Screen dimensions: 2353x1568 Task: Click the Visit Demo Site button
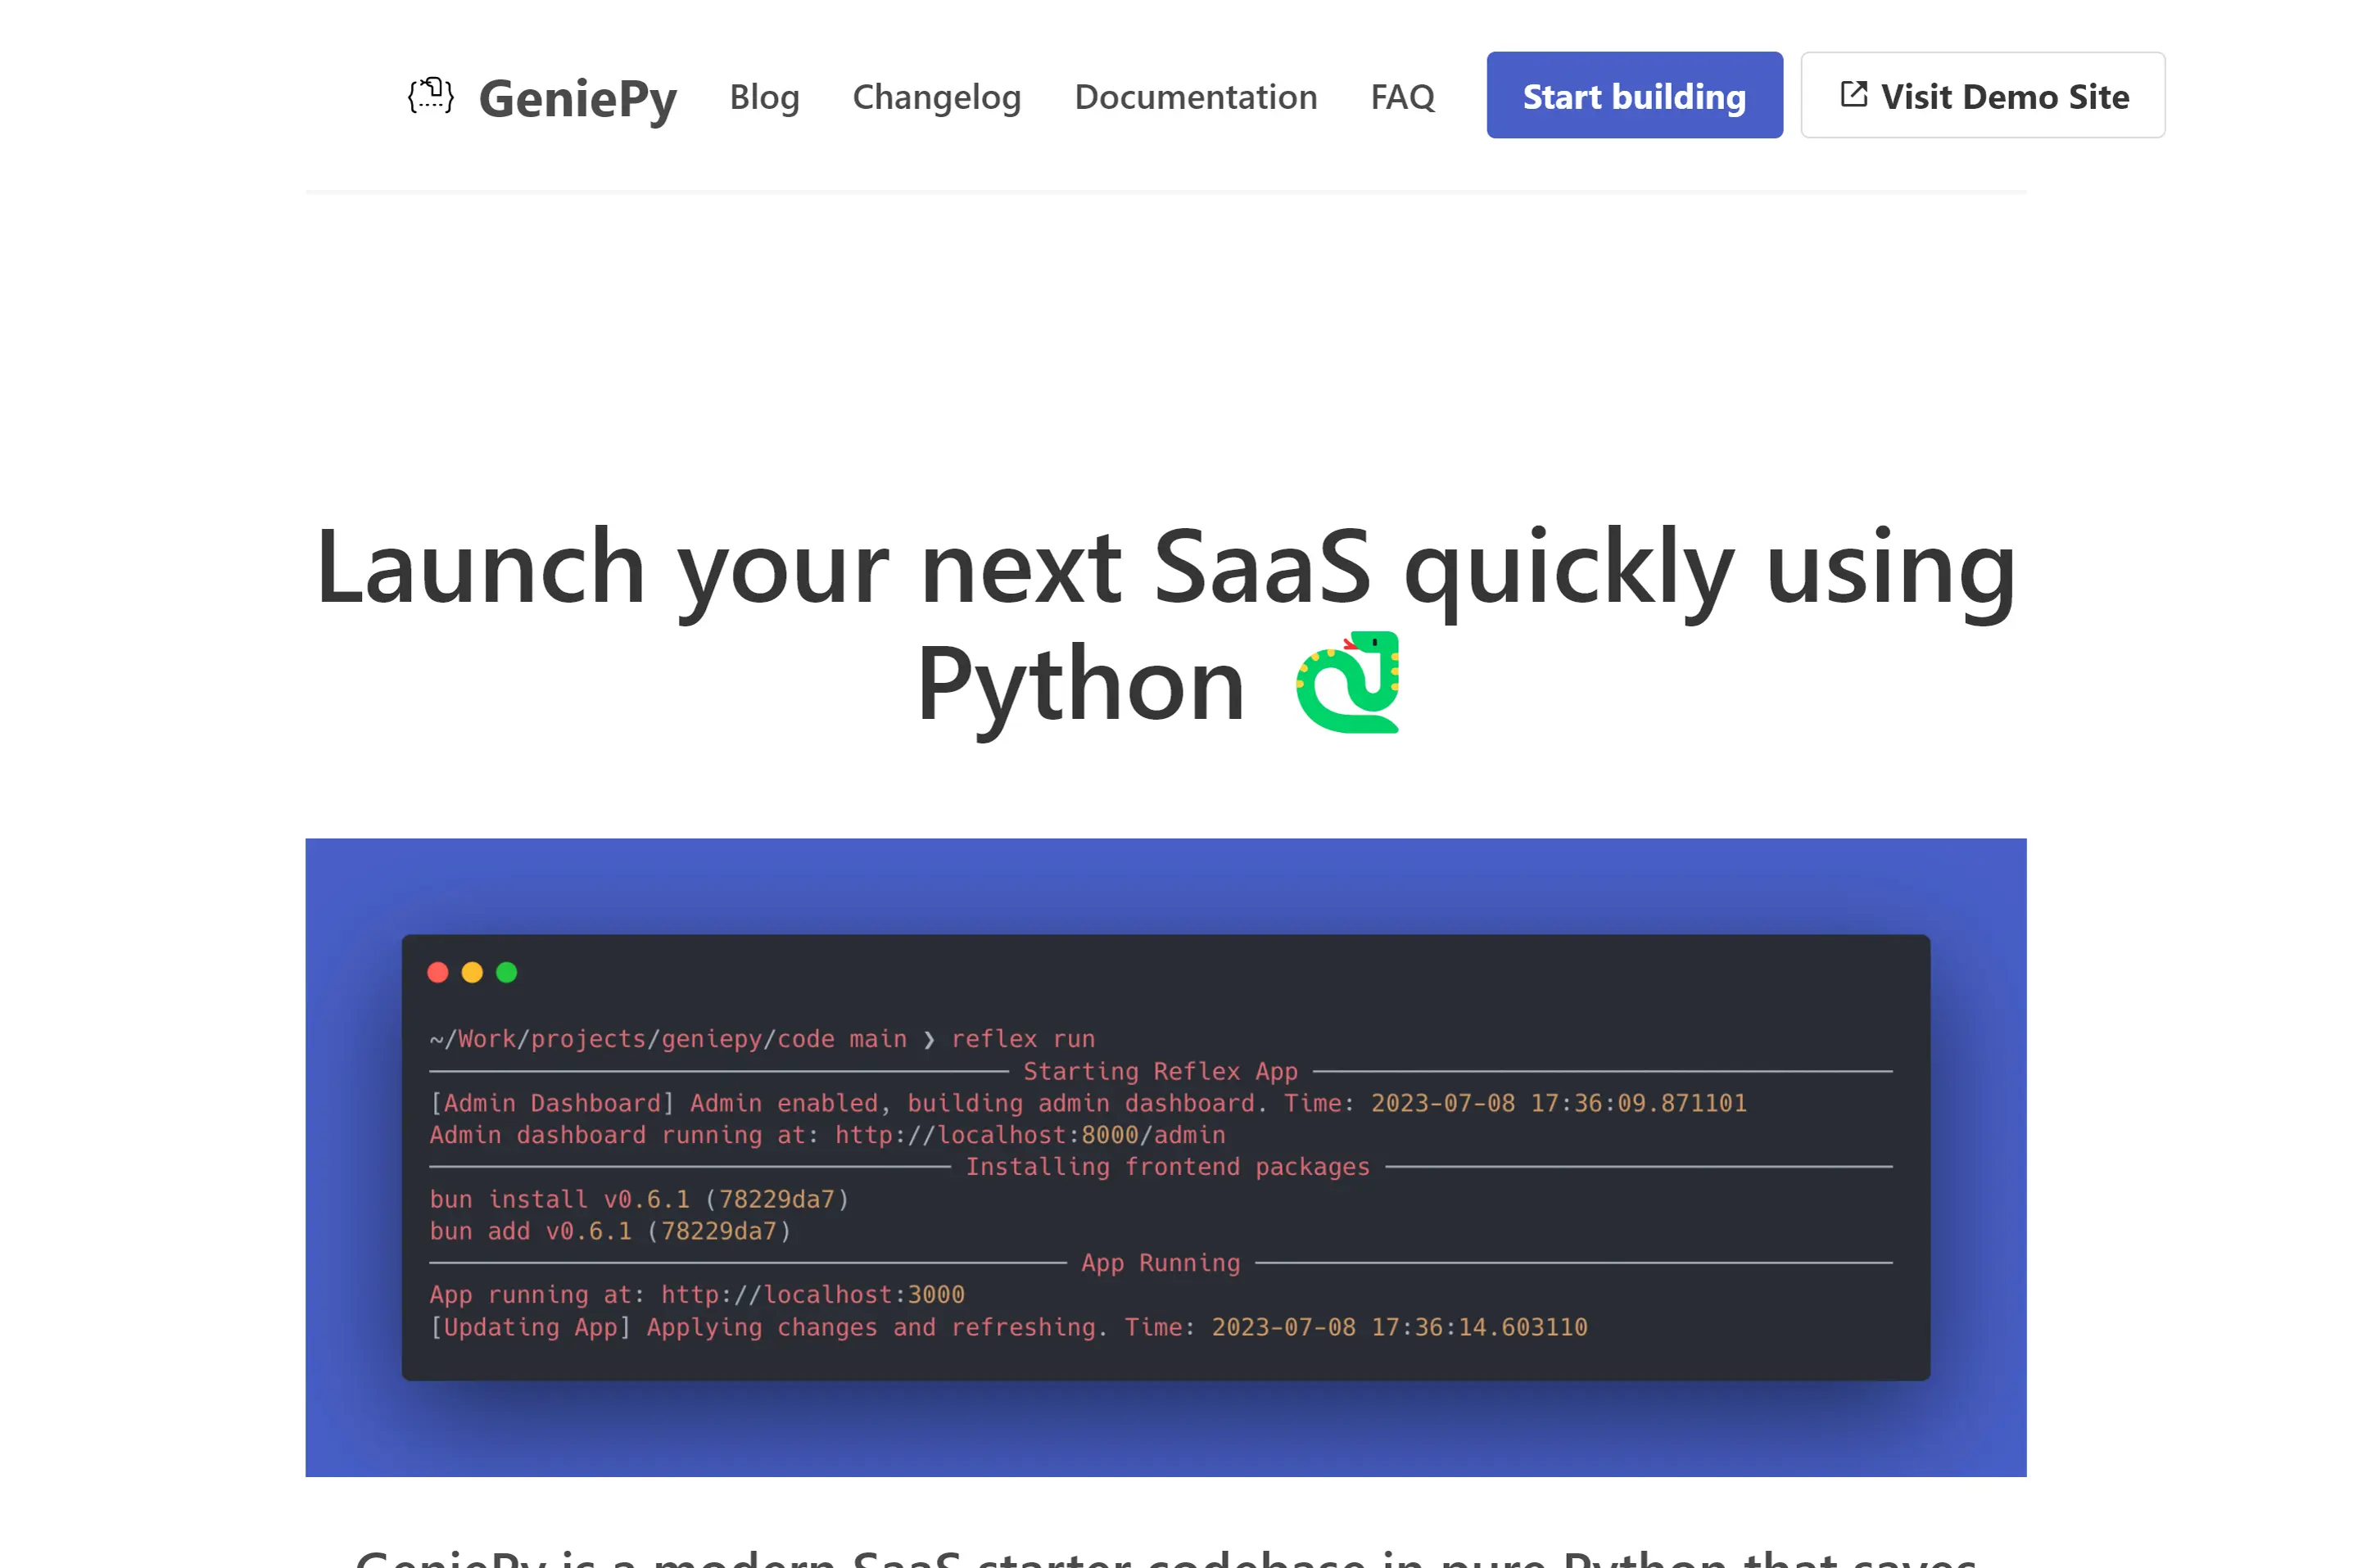pyautogui.click(x=1982, y=96)
